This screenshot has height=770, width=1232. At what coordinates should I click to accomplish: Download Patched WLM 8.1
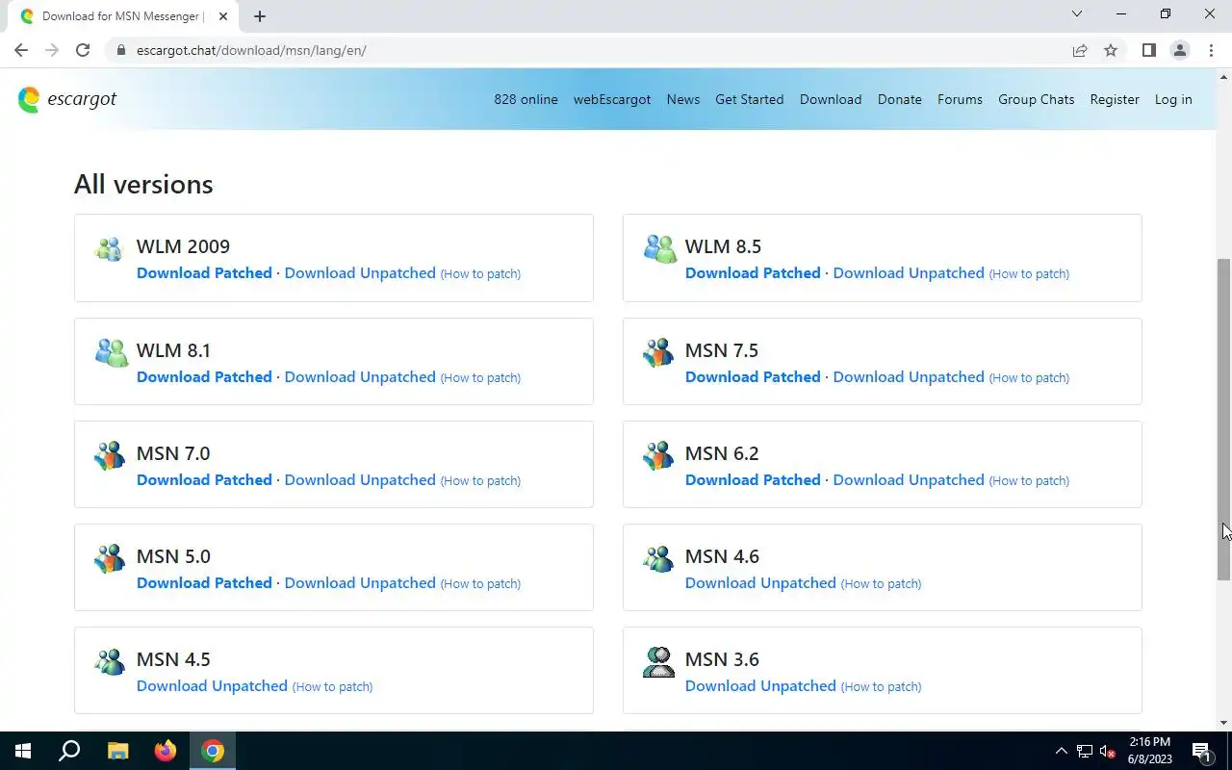click(x=204, y=377)
